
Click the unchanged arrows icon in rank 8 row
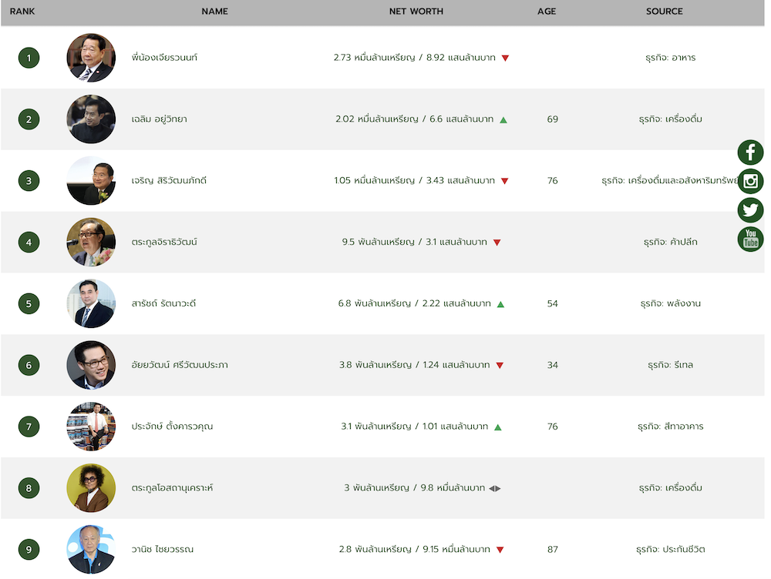[x=495, y=488]
